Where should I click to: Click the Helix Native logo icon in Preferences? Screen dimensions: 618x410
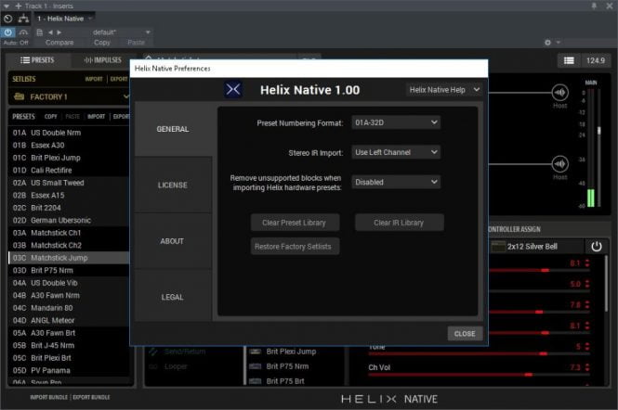point(233,90)
